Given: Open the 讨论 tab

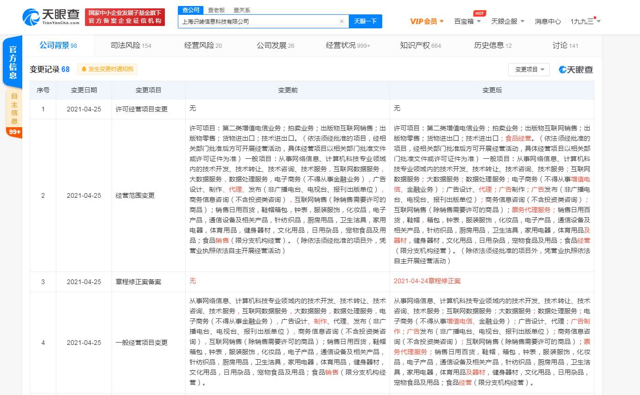Looking at the screenshot, I should (x=565, y=45).
